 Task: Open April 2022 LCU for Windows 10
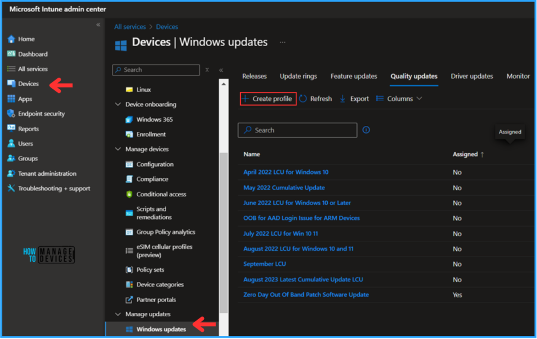(286, 172)
